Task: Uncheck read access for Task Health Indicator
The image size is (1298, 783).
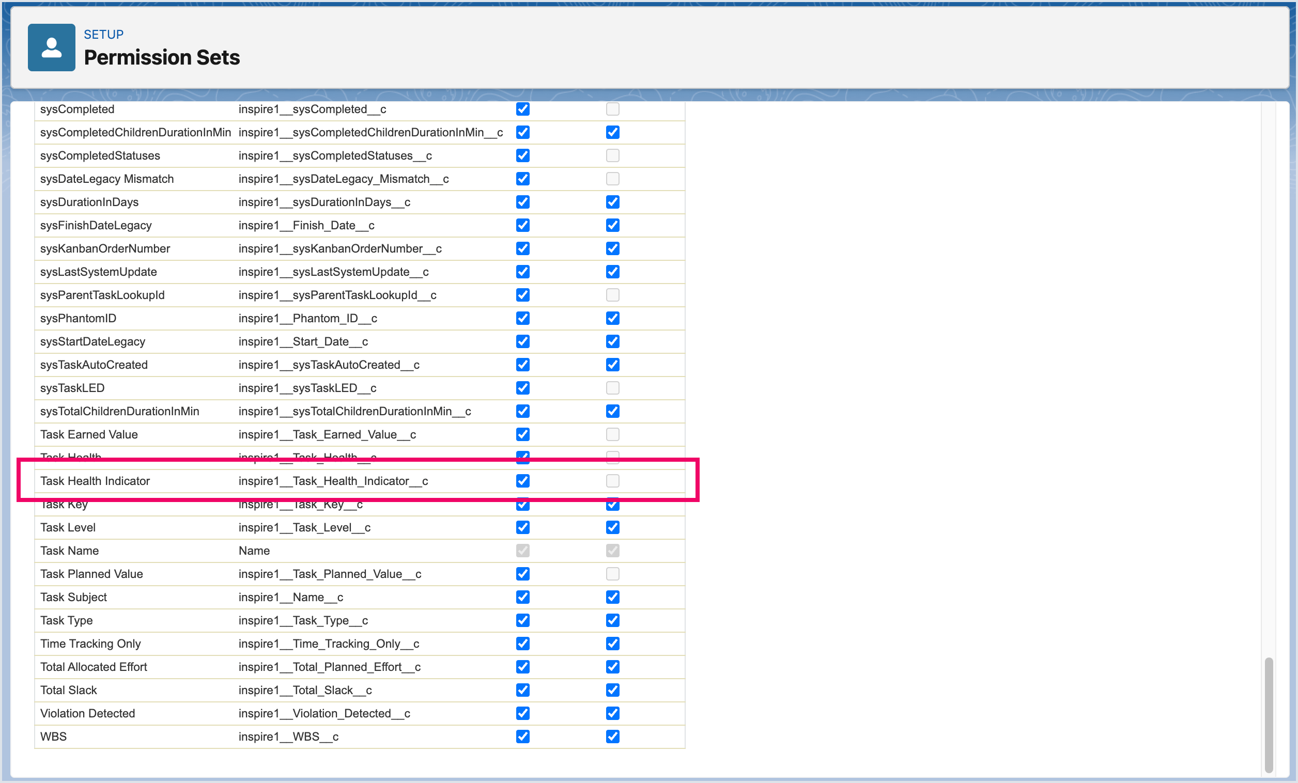Action: (522, 481)
